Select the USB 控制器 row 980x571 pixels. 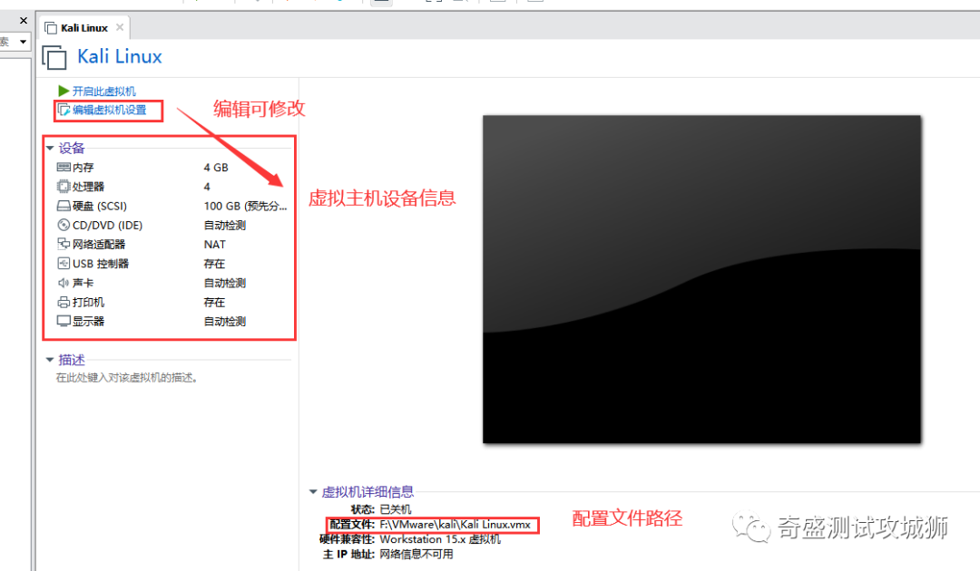[x=172, y=264]
